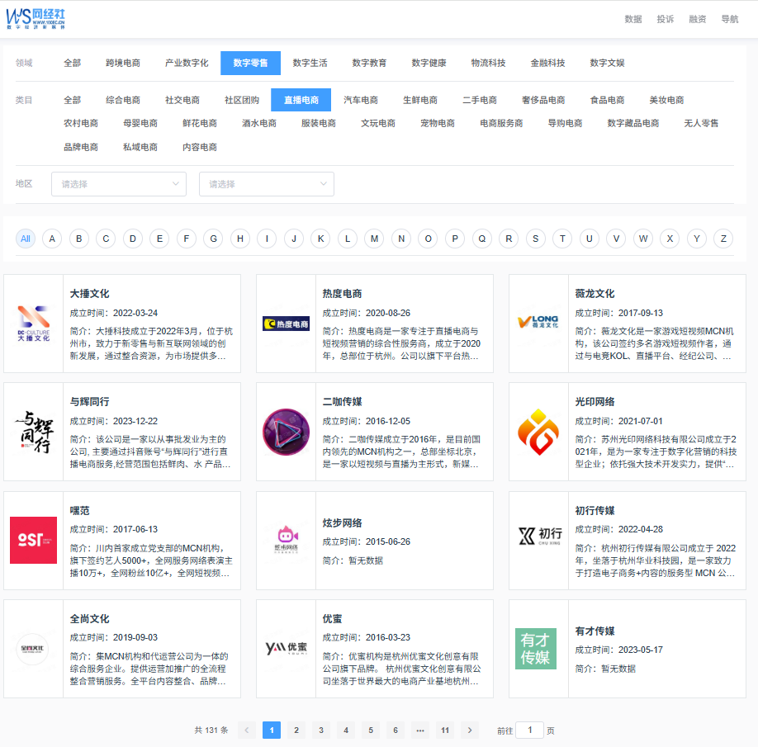Choose the 内容电商 category
Screen dimensions: 758x747
[x=200, y=147]
